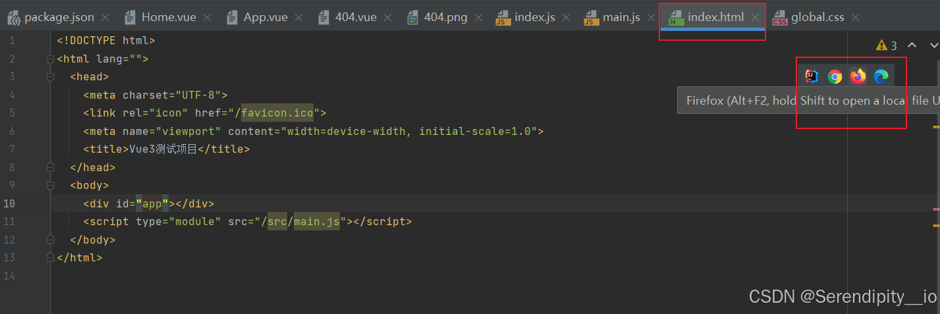The image size is (940, 314).
Task: Close the App.vue tab
Action: (298, 18)
